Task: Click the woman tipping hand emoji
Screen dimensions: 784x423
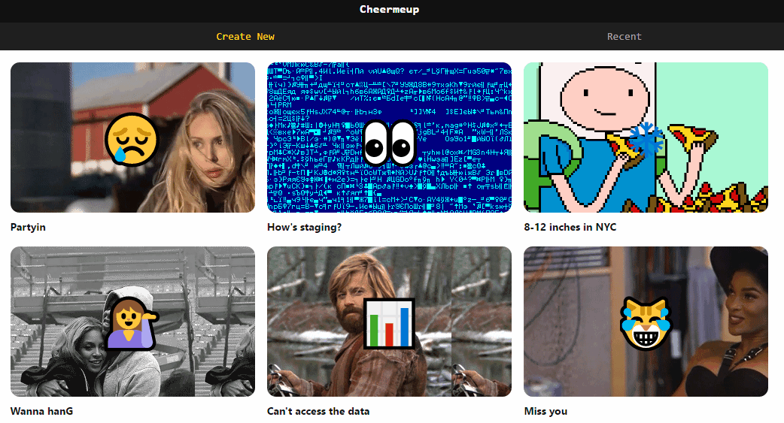Action: point(132,323)
